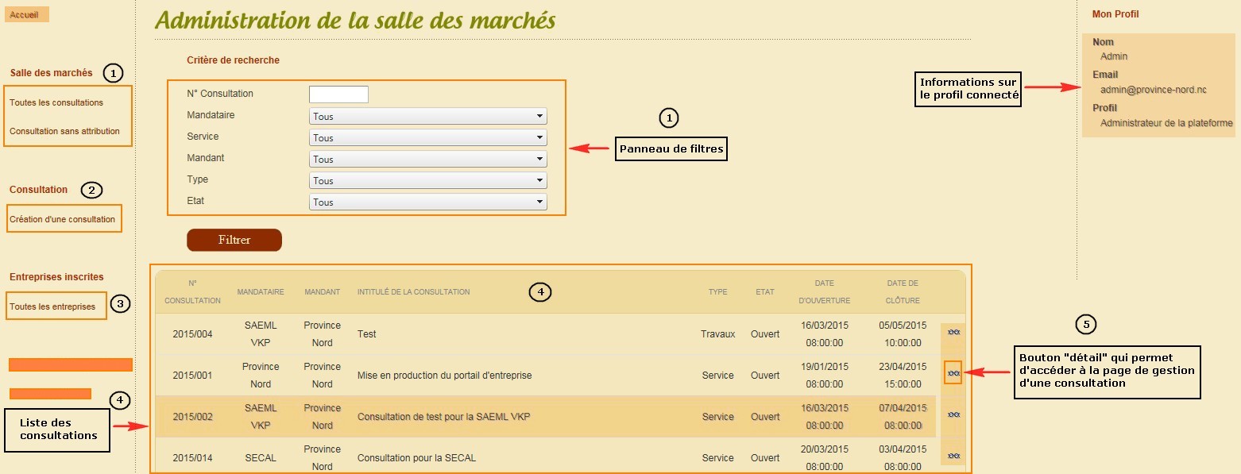Click the 'Travaux' type cell
The width and height of the screenshot is (1241, 474).
(x=718, y=334)
